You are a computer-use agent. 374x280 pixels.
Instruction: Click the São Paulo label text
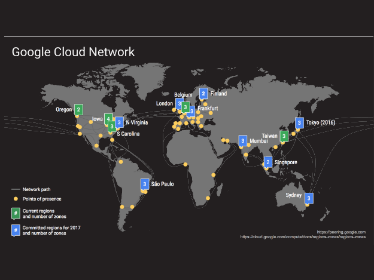click(162, 184)
